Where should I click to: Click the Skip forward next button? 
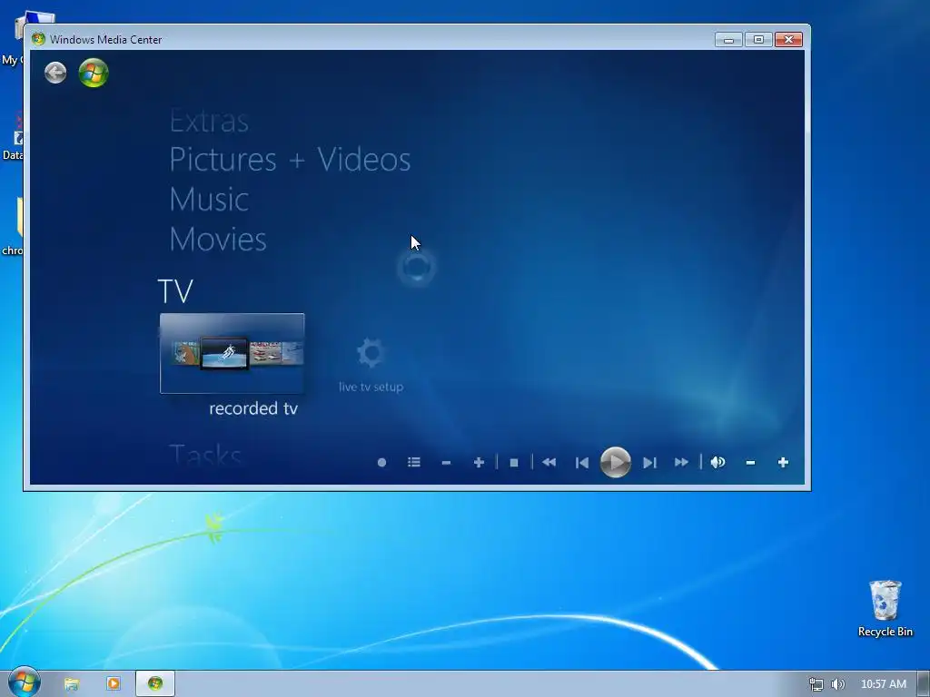[x=649, y=462]
